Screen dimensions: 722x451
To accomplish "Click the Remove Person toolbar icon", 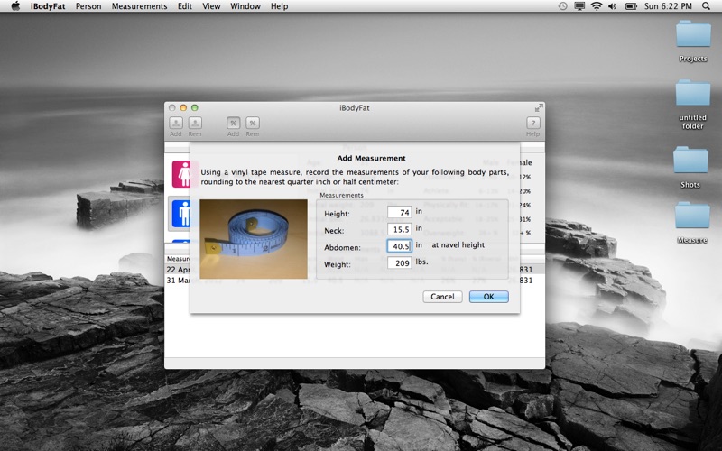I will [x=195, y=123].
